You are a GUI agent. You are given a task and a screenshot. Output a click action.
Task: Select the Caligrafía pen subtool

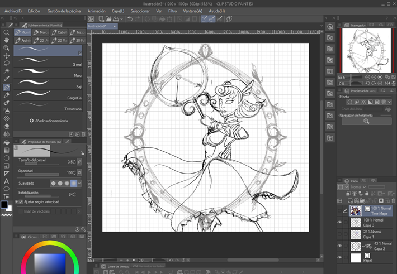click(48, 95)
